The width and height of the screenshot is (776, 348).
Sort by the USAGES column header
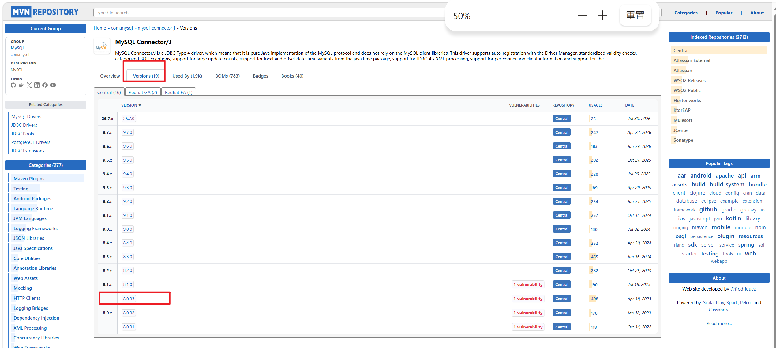(595, 105)
